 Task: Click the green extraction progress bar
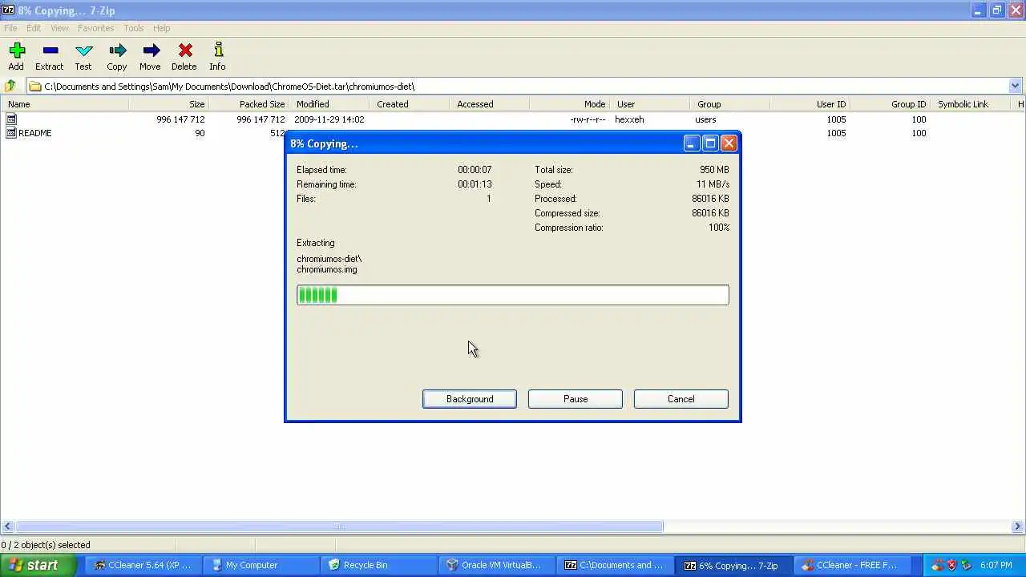pos(513,295)
